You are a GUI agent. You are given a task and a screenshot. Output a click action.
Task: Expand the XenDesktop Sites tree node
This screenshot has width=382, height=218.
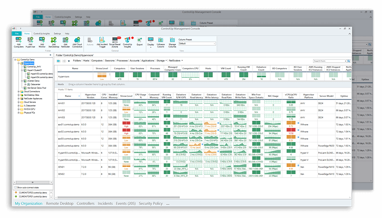click(19, 95)
